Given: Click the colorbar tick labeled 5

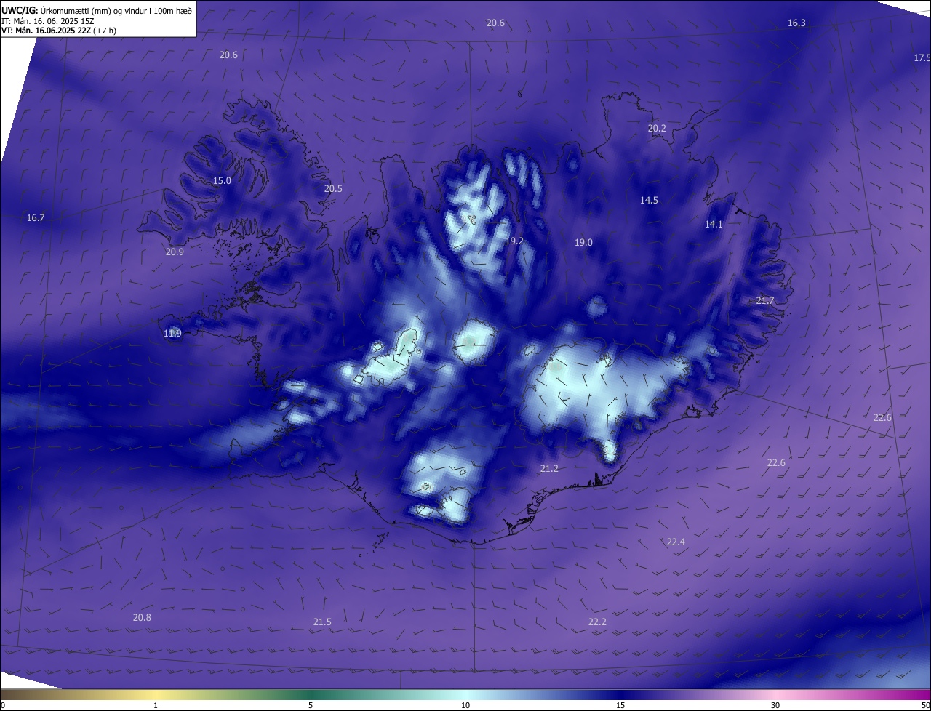Looking at the screenshot, I should coord(311,705).
